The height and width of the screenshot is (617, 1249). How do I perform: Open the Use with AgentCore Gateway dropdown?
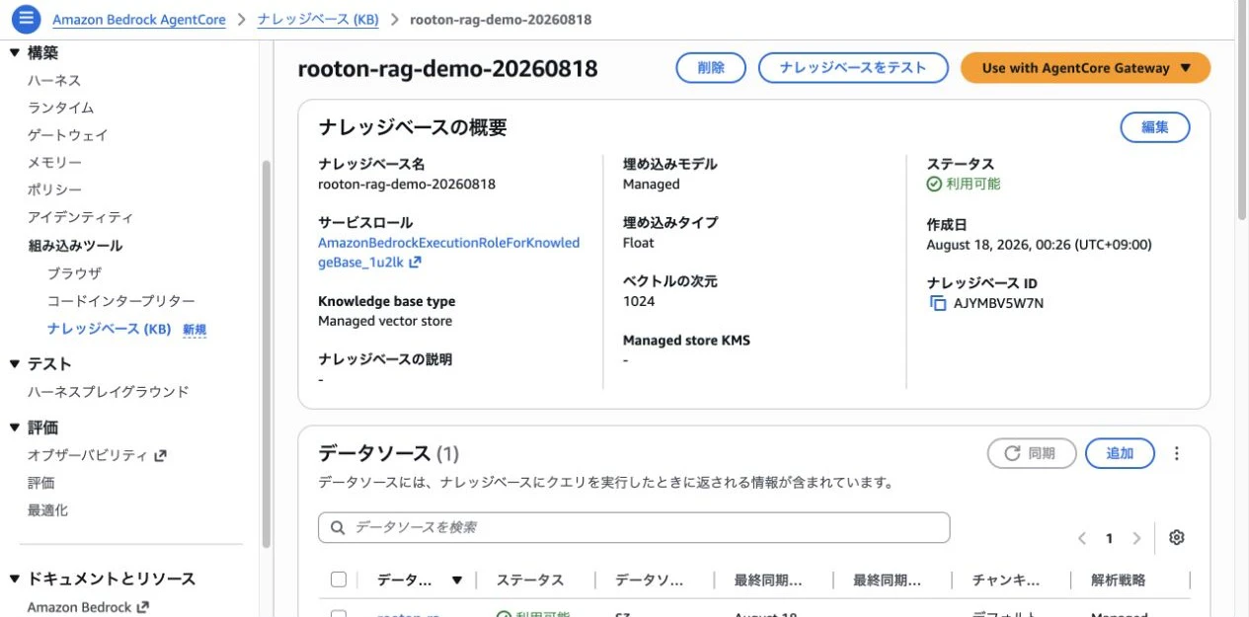coord(1085,68)
